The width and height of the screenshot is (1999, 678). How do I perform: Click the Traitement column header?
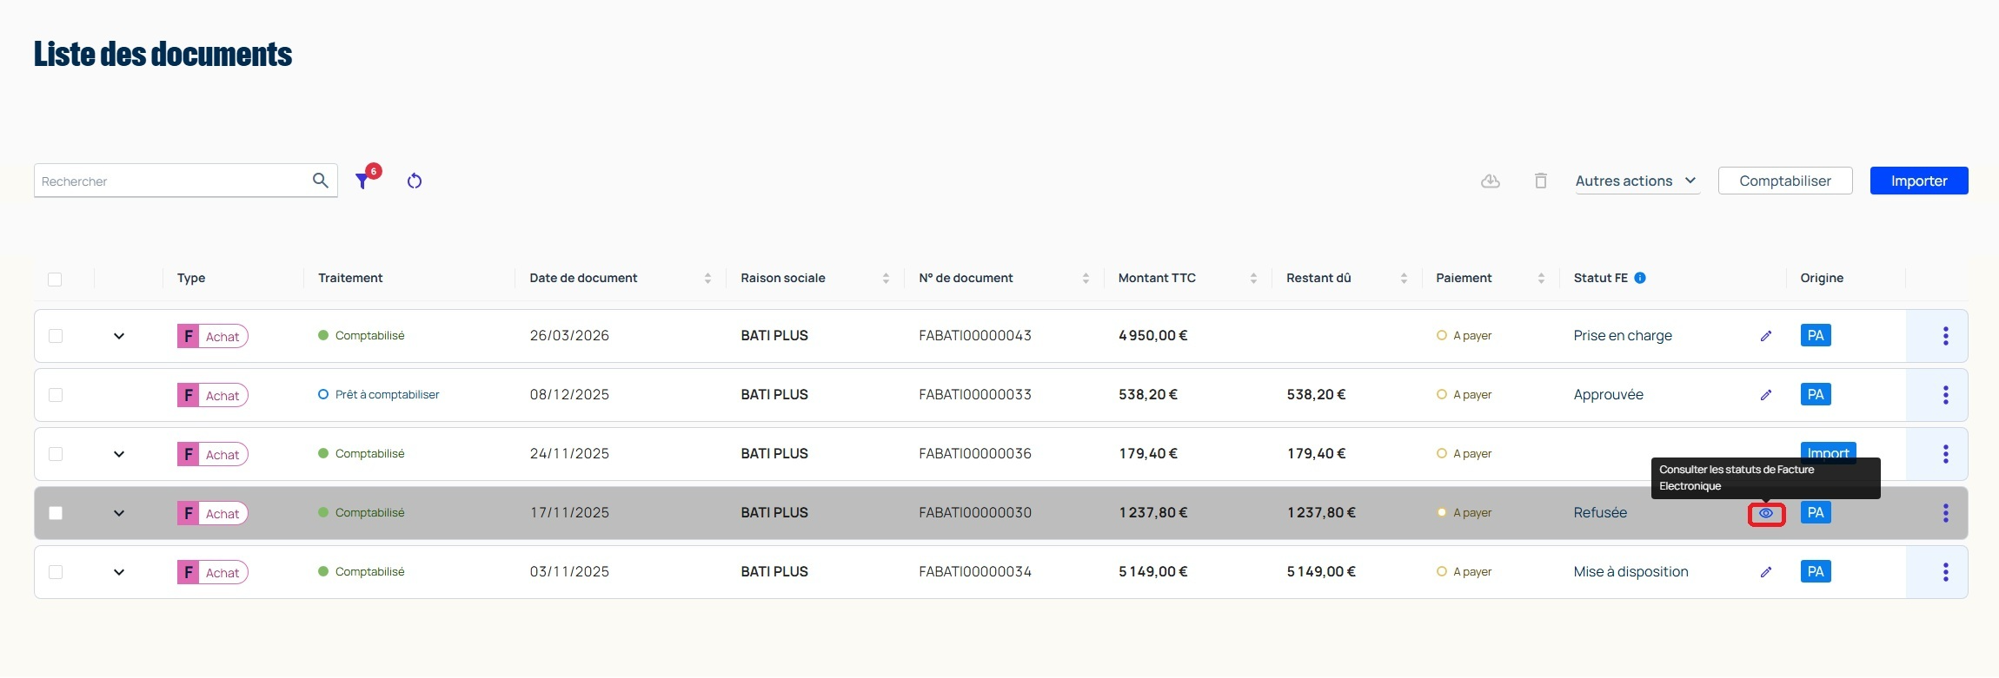coord(350,278)
